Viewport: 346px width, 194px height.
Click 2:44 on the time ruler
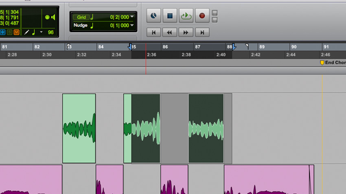(x=291, y=55)
